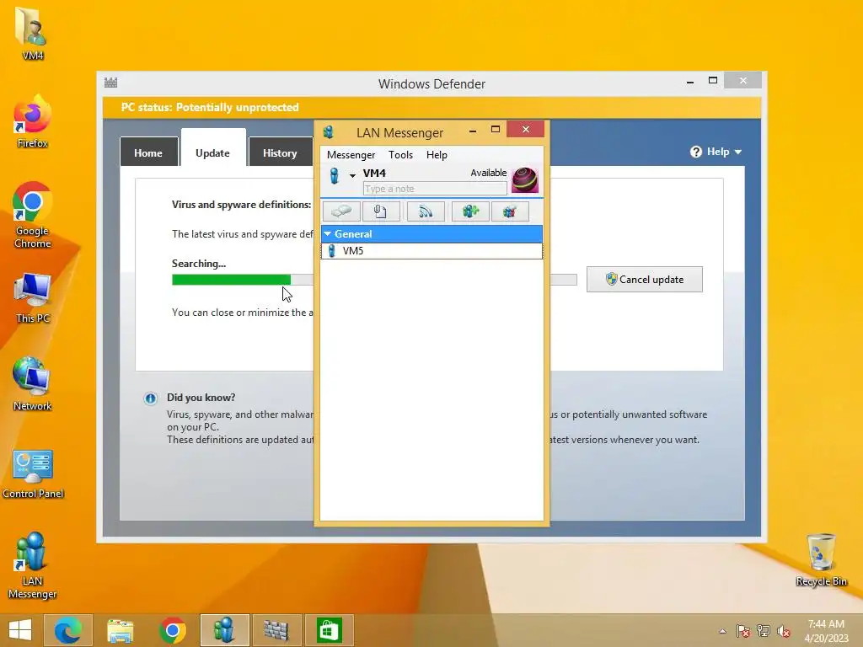Click the 'Virus and spyware definitions:' label

241,205
